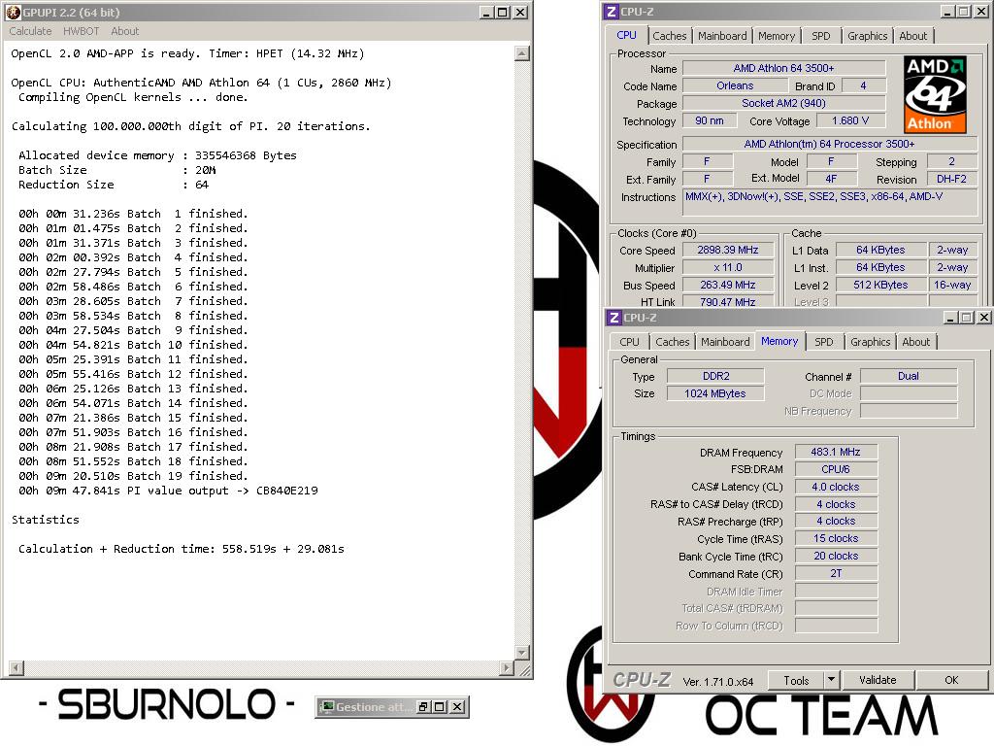The width and height of the screenshot is (994, 746).
Task: Select Memory tab in lower CPU-Z window
Action: coord(779,341)
